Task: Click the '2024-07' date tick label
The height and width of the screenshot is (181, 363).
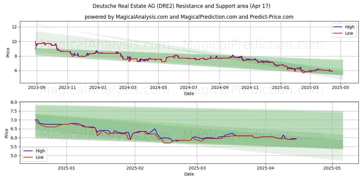Action: coord(189,88)
